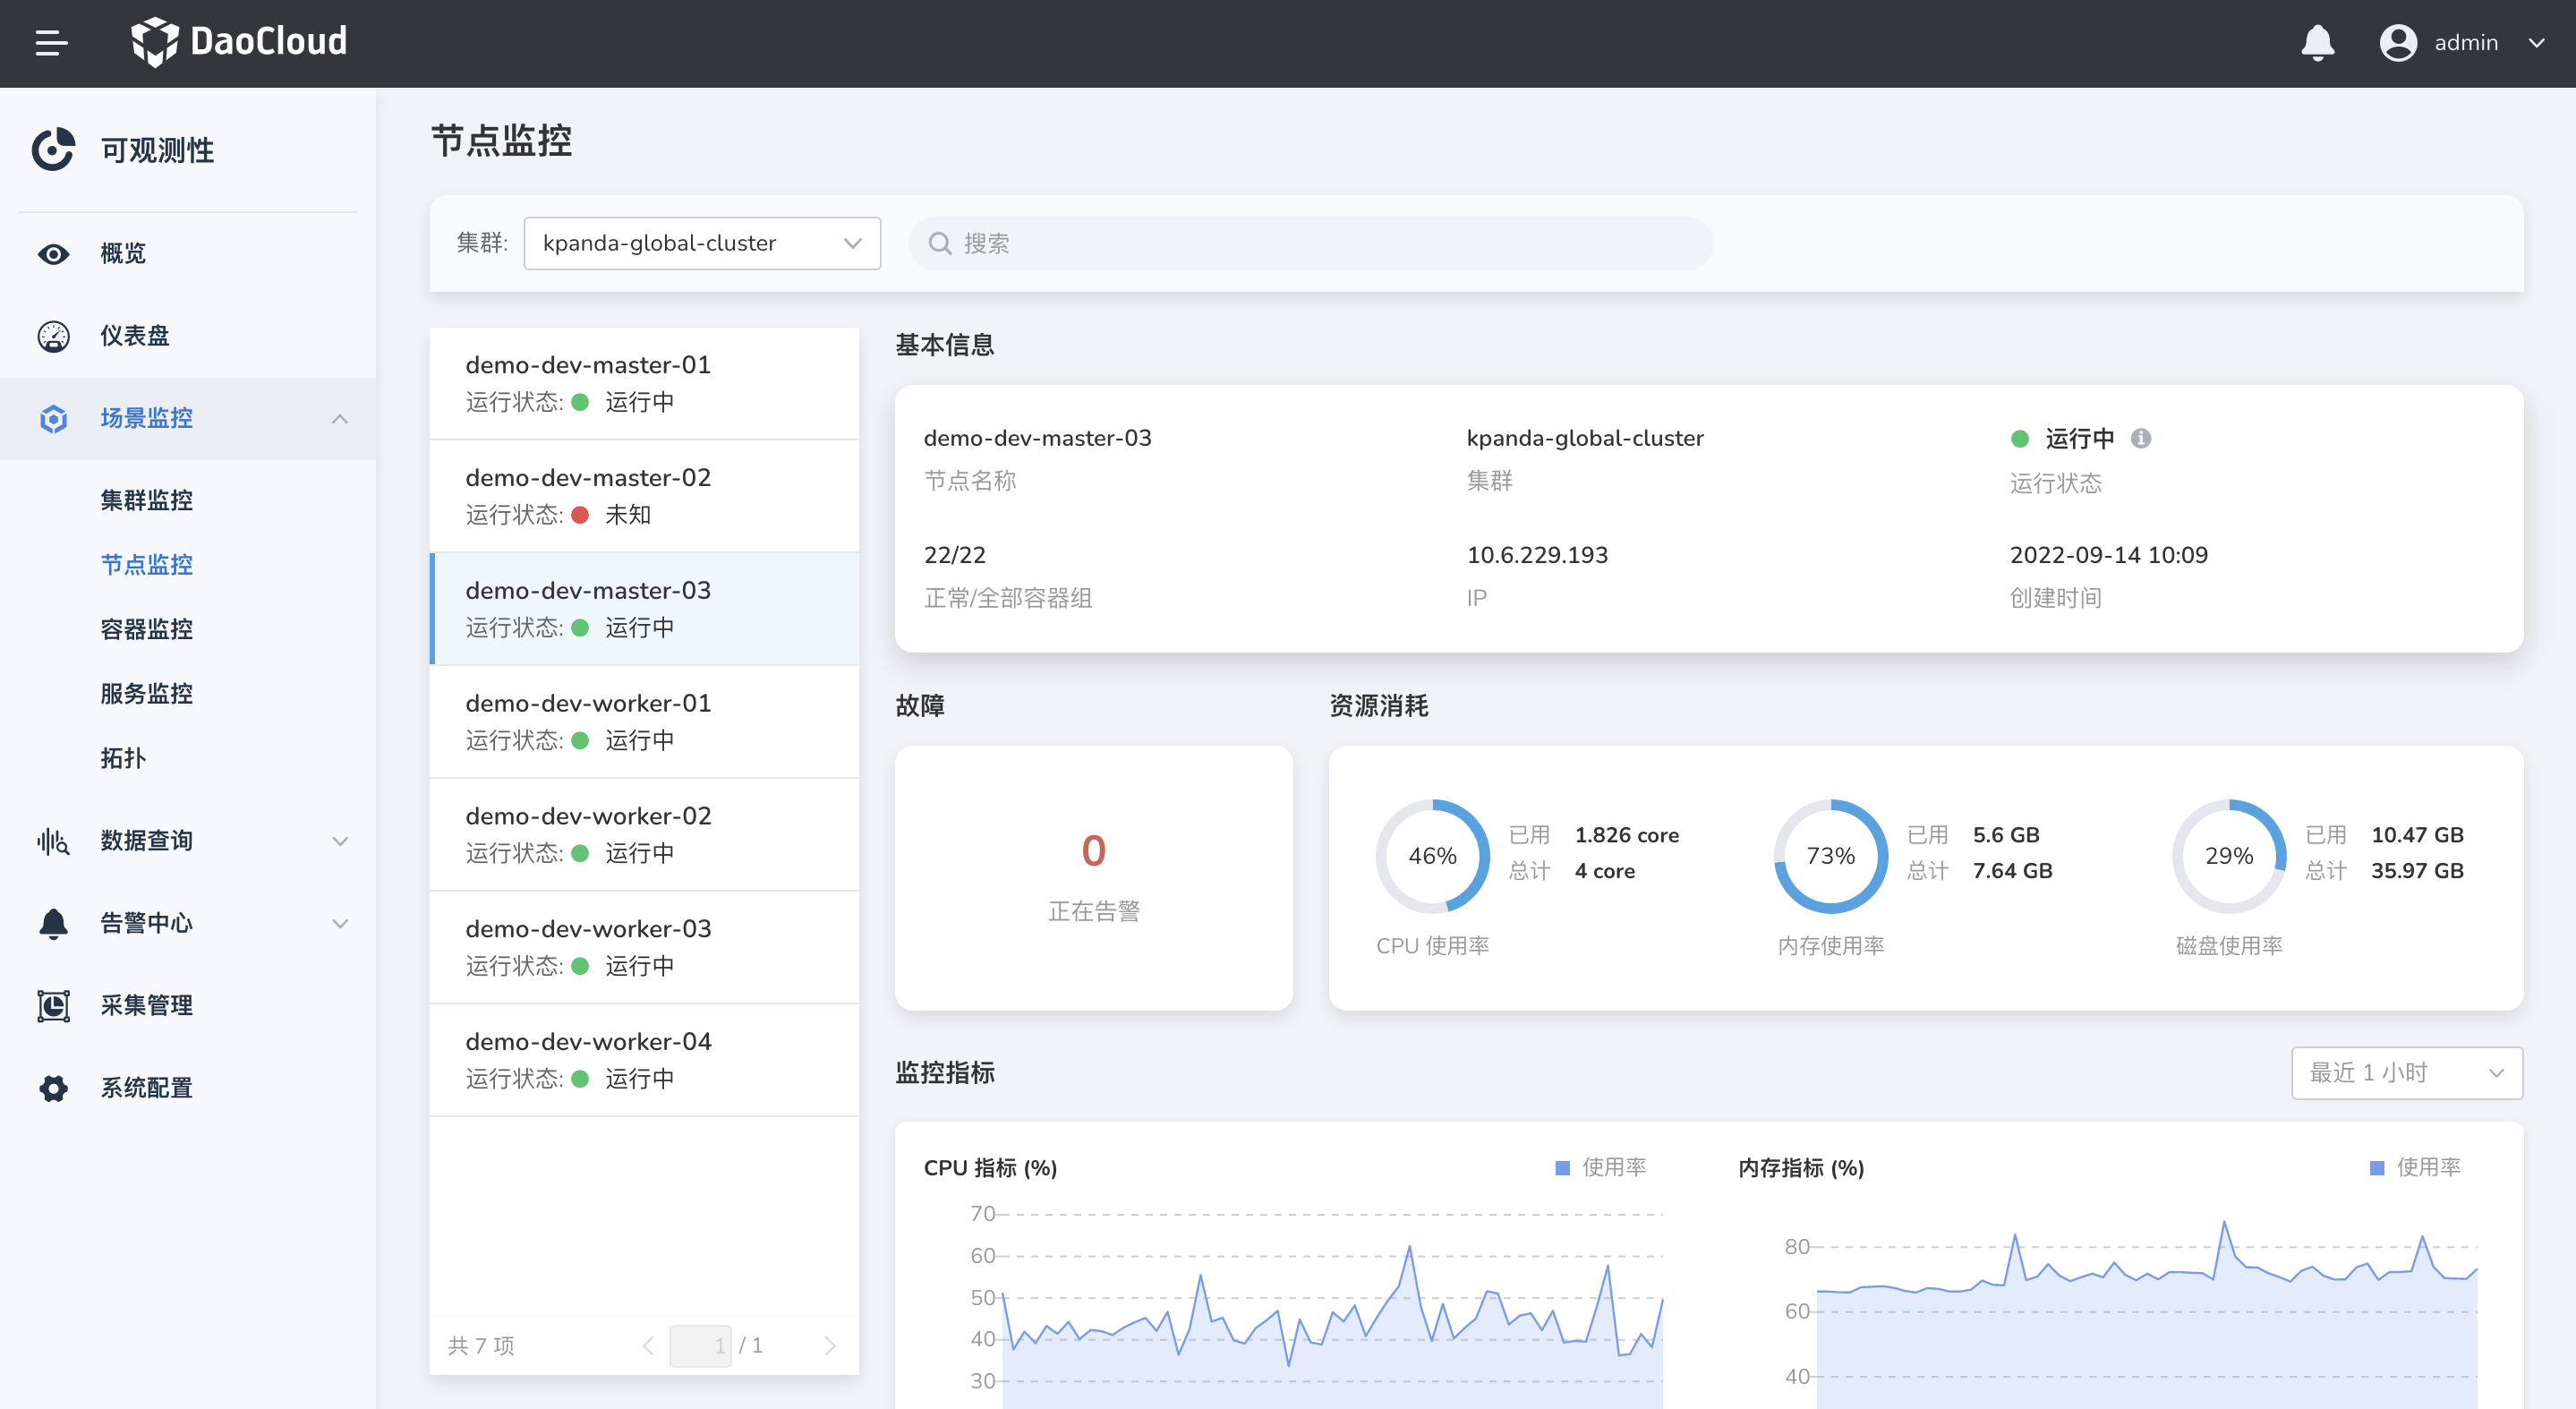Go to 服务监控 submenu
The height and width of the screenshot is (1409, 2576).
click(x=146, y=694)
